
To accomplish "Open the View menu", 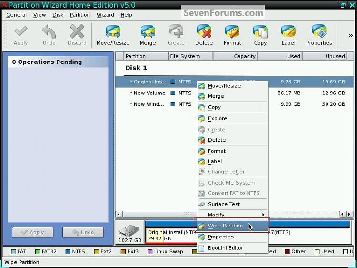I will (x=40, y=15).
